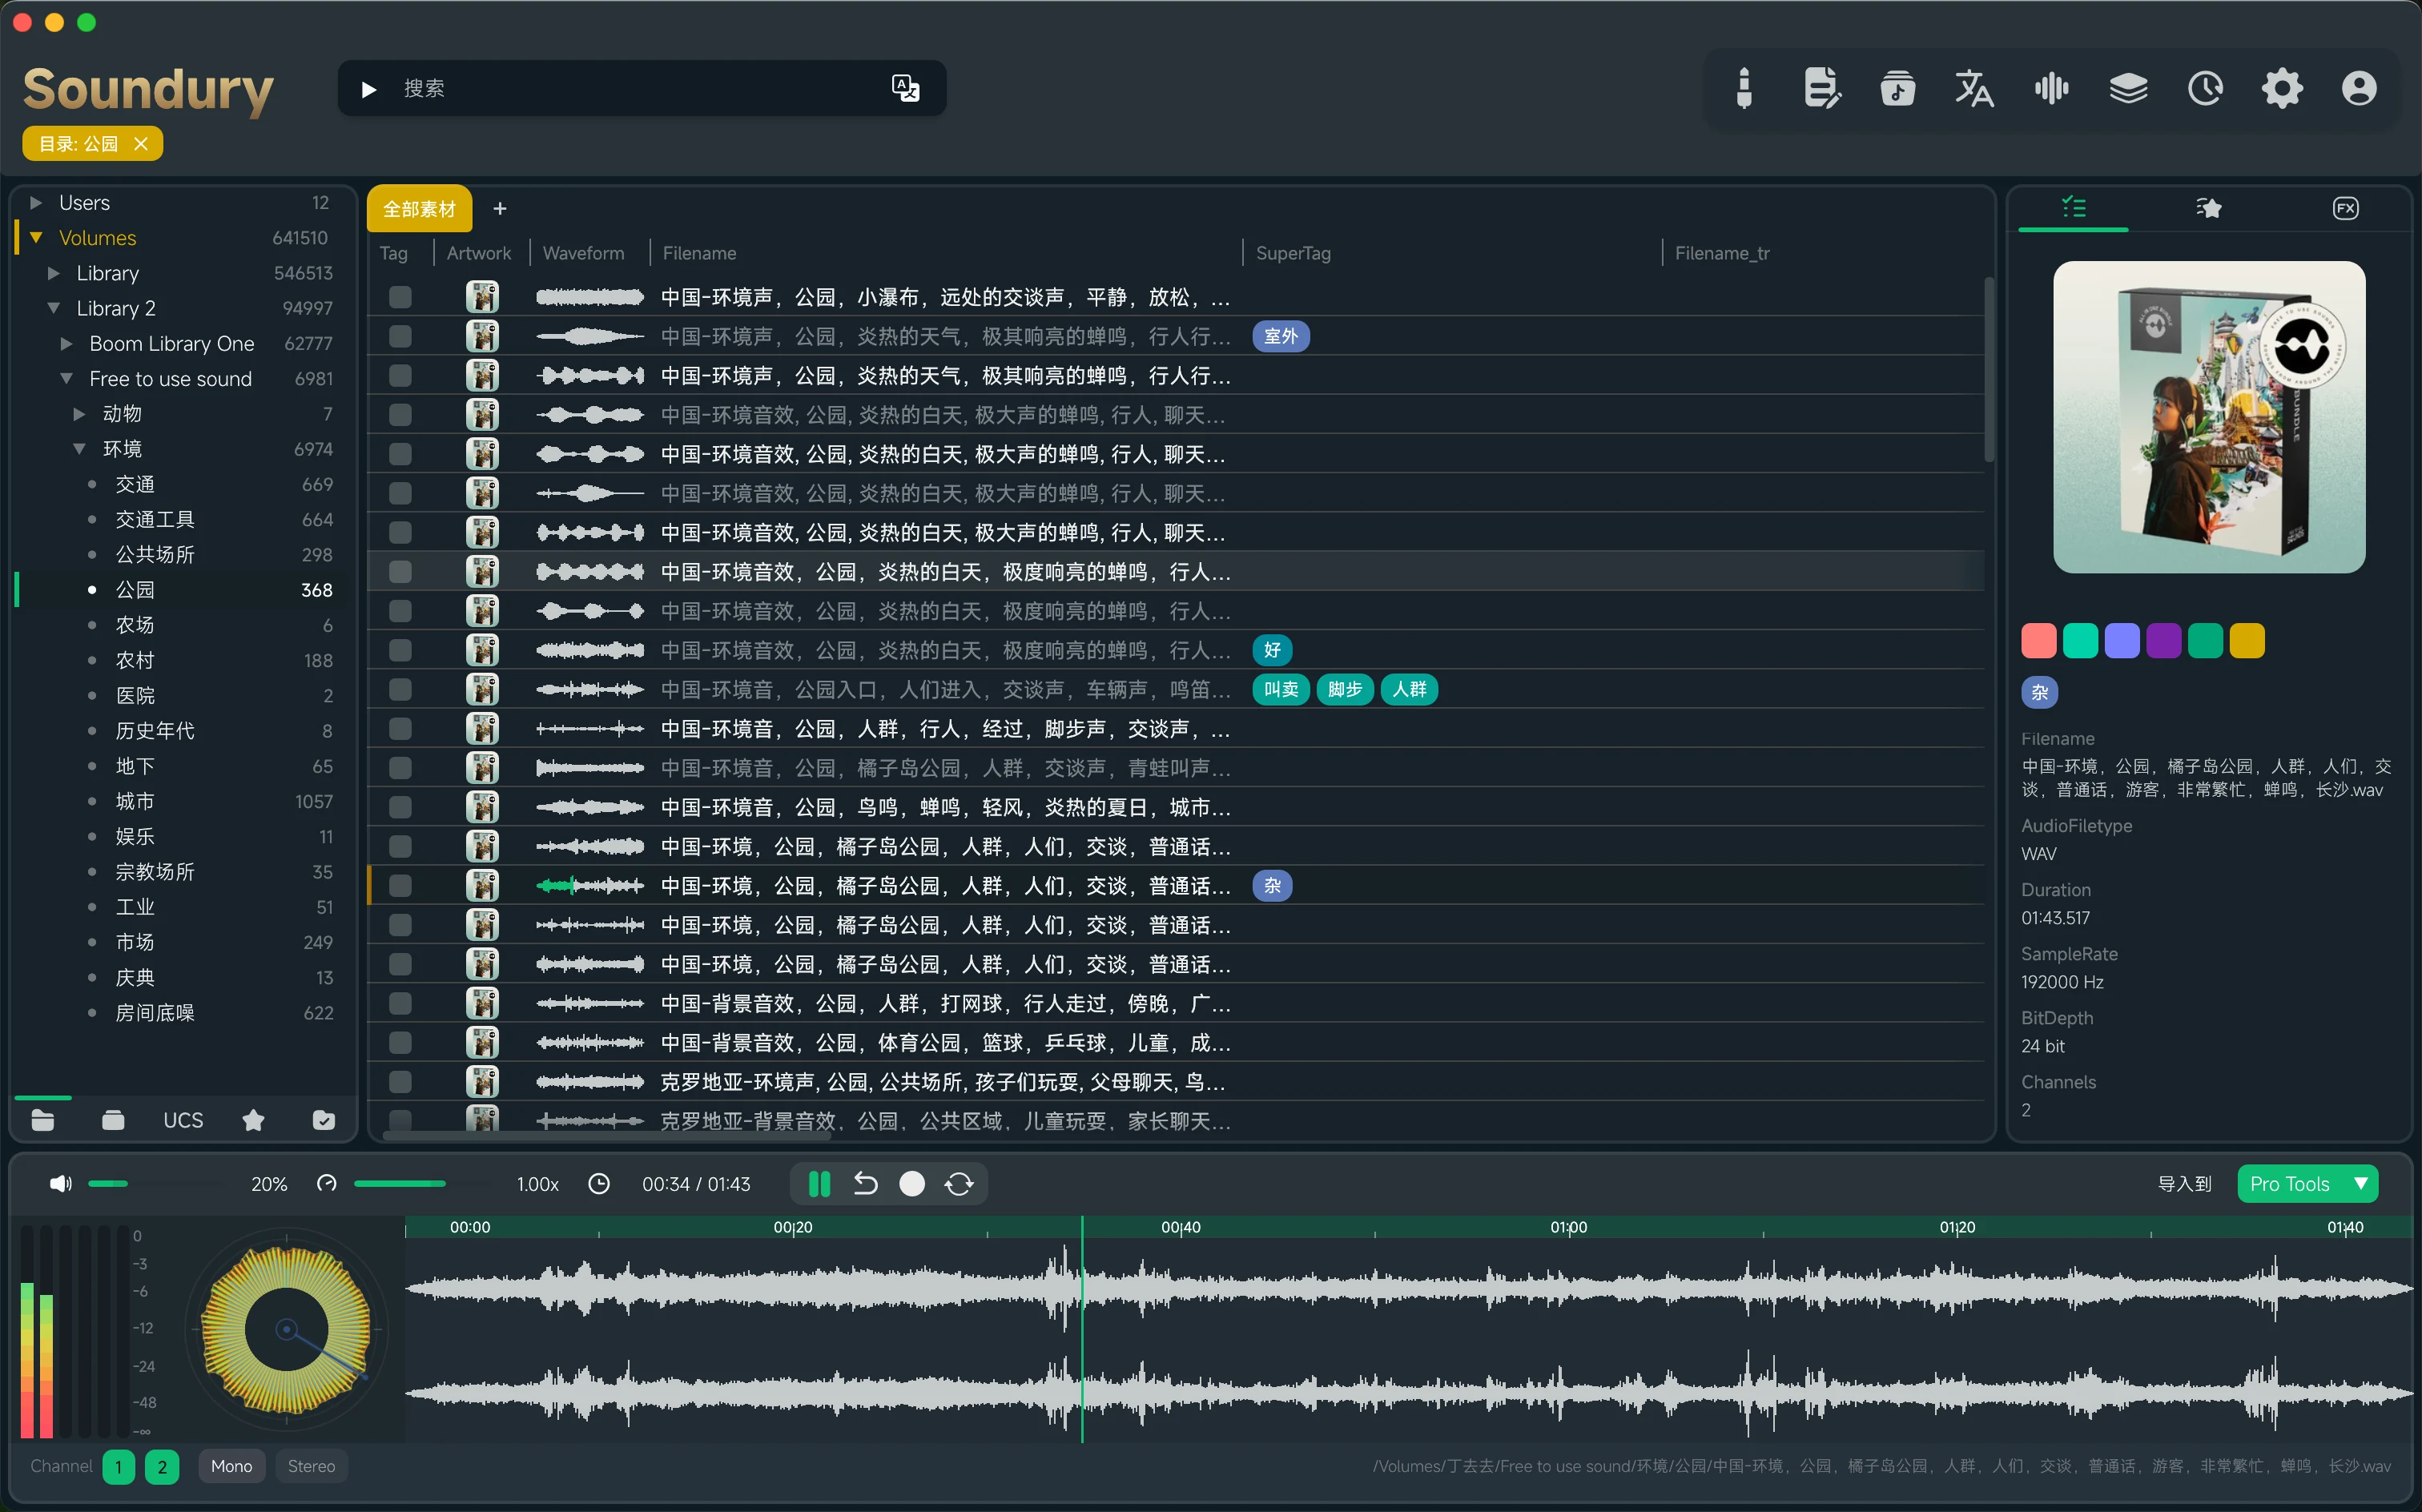This screenshot has height=1512, width=2422.
Task: Open the user account icon
Action: coord(2359,88)
